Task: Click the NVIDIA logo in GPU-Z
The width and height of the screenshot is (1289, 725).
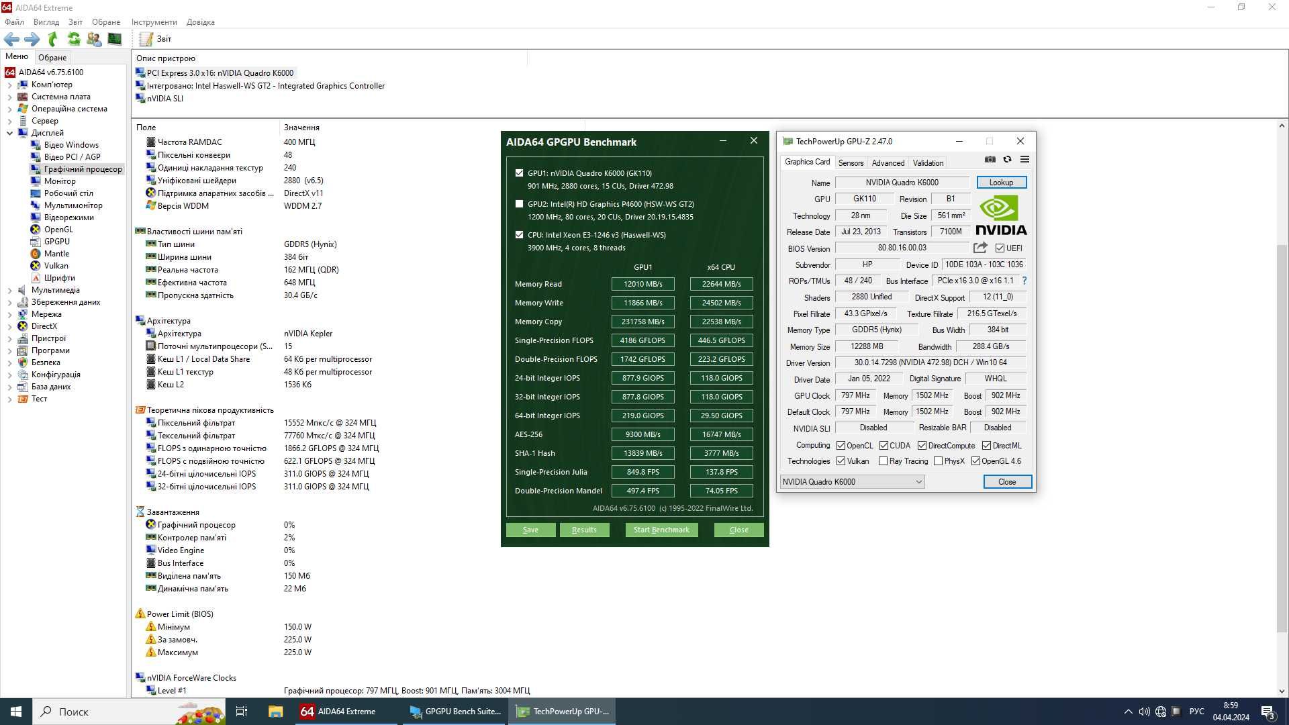Action: point(1000,215)
